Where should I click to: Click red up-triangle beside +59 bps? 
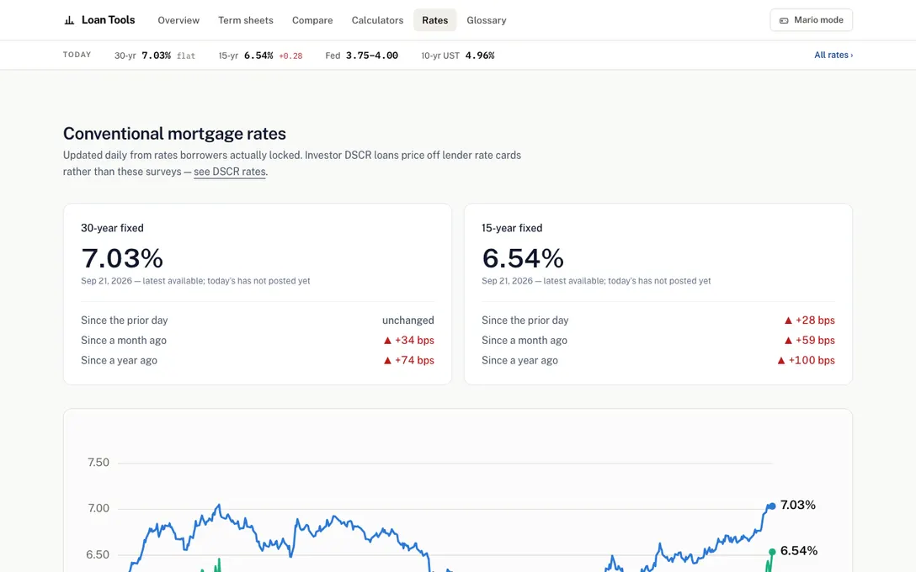click(x=788, y=341)
